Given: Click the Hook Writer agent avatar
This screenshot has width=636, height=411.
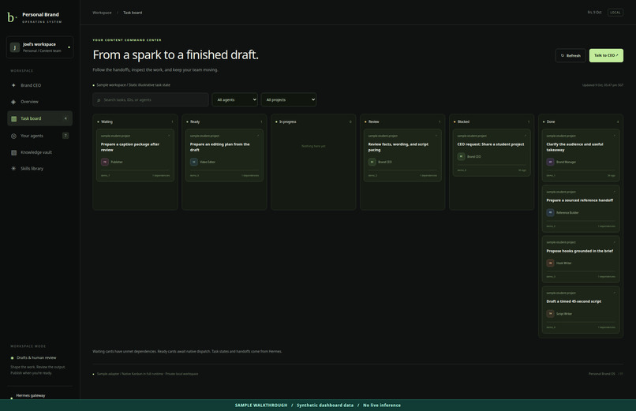Looking at the screenshot, I should tap(551, 263).
